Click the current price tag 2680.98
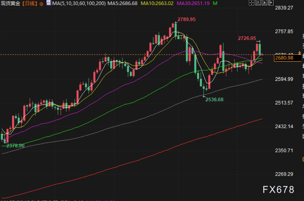Viewport: 304px width, 201px height. click(288, 58)
